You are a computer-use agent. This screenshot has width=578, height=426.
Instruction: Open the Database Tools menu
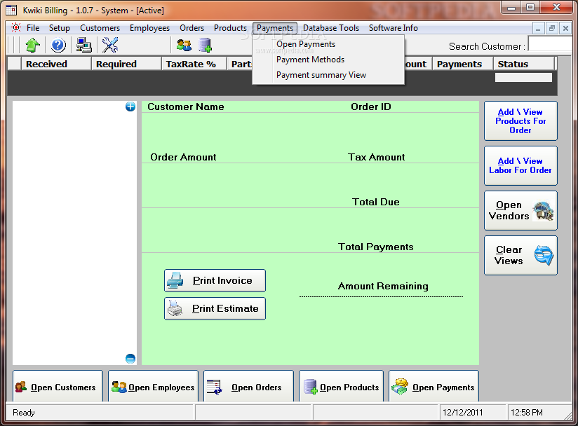pos(331,28)
